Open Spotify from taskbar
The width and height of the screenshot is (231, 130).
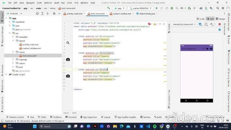[x=154, y=126]
